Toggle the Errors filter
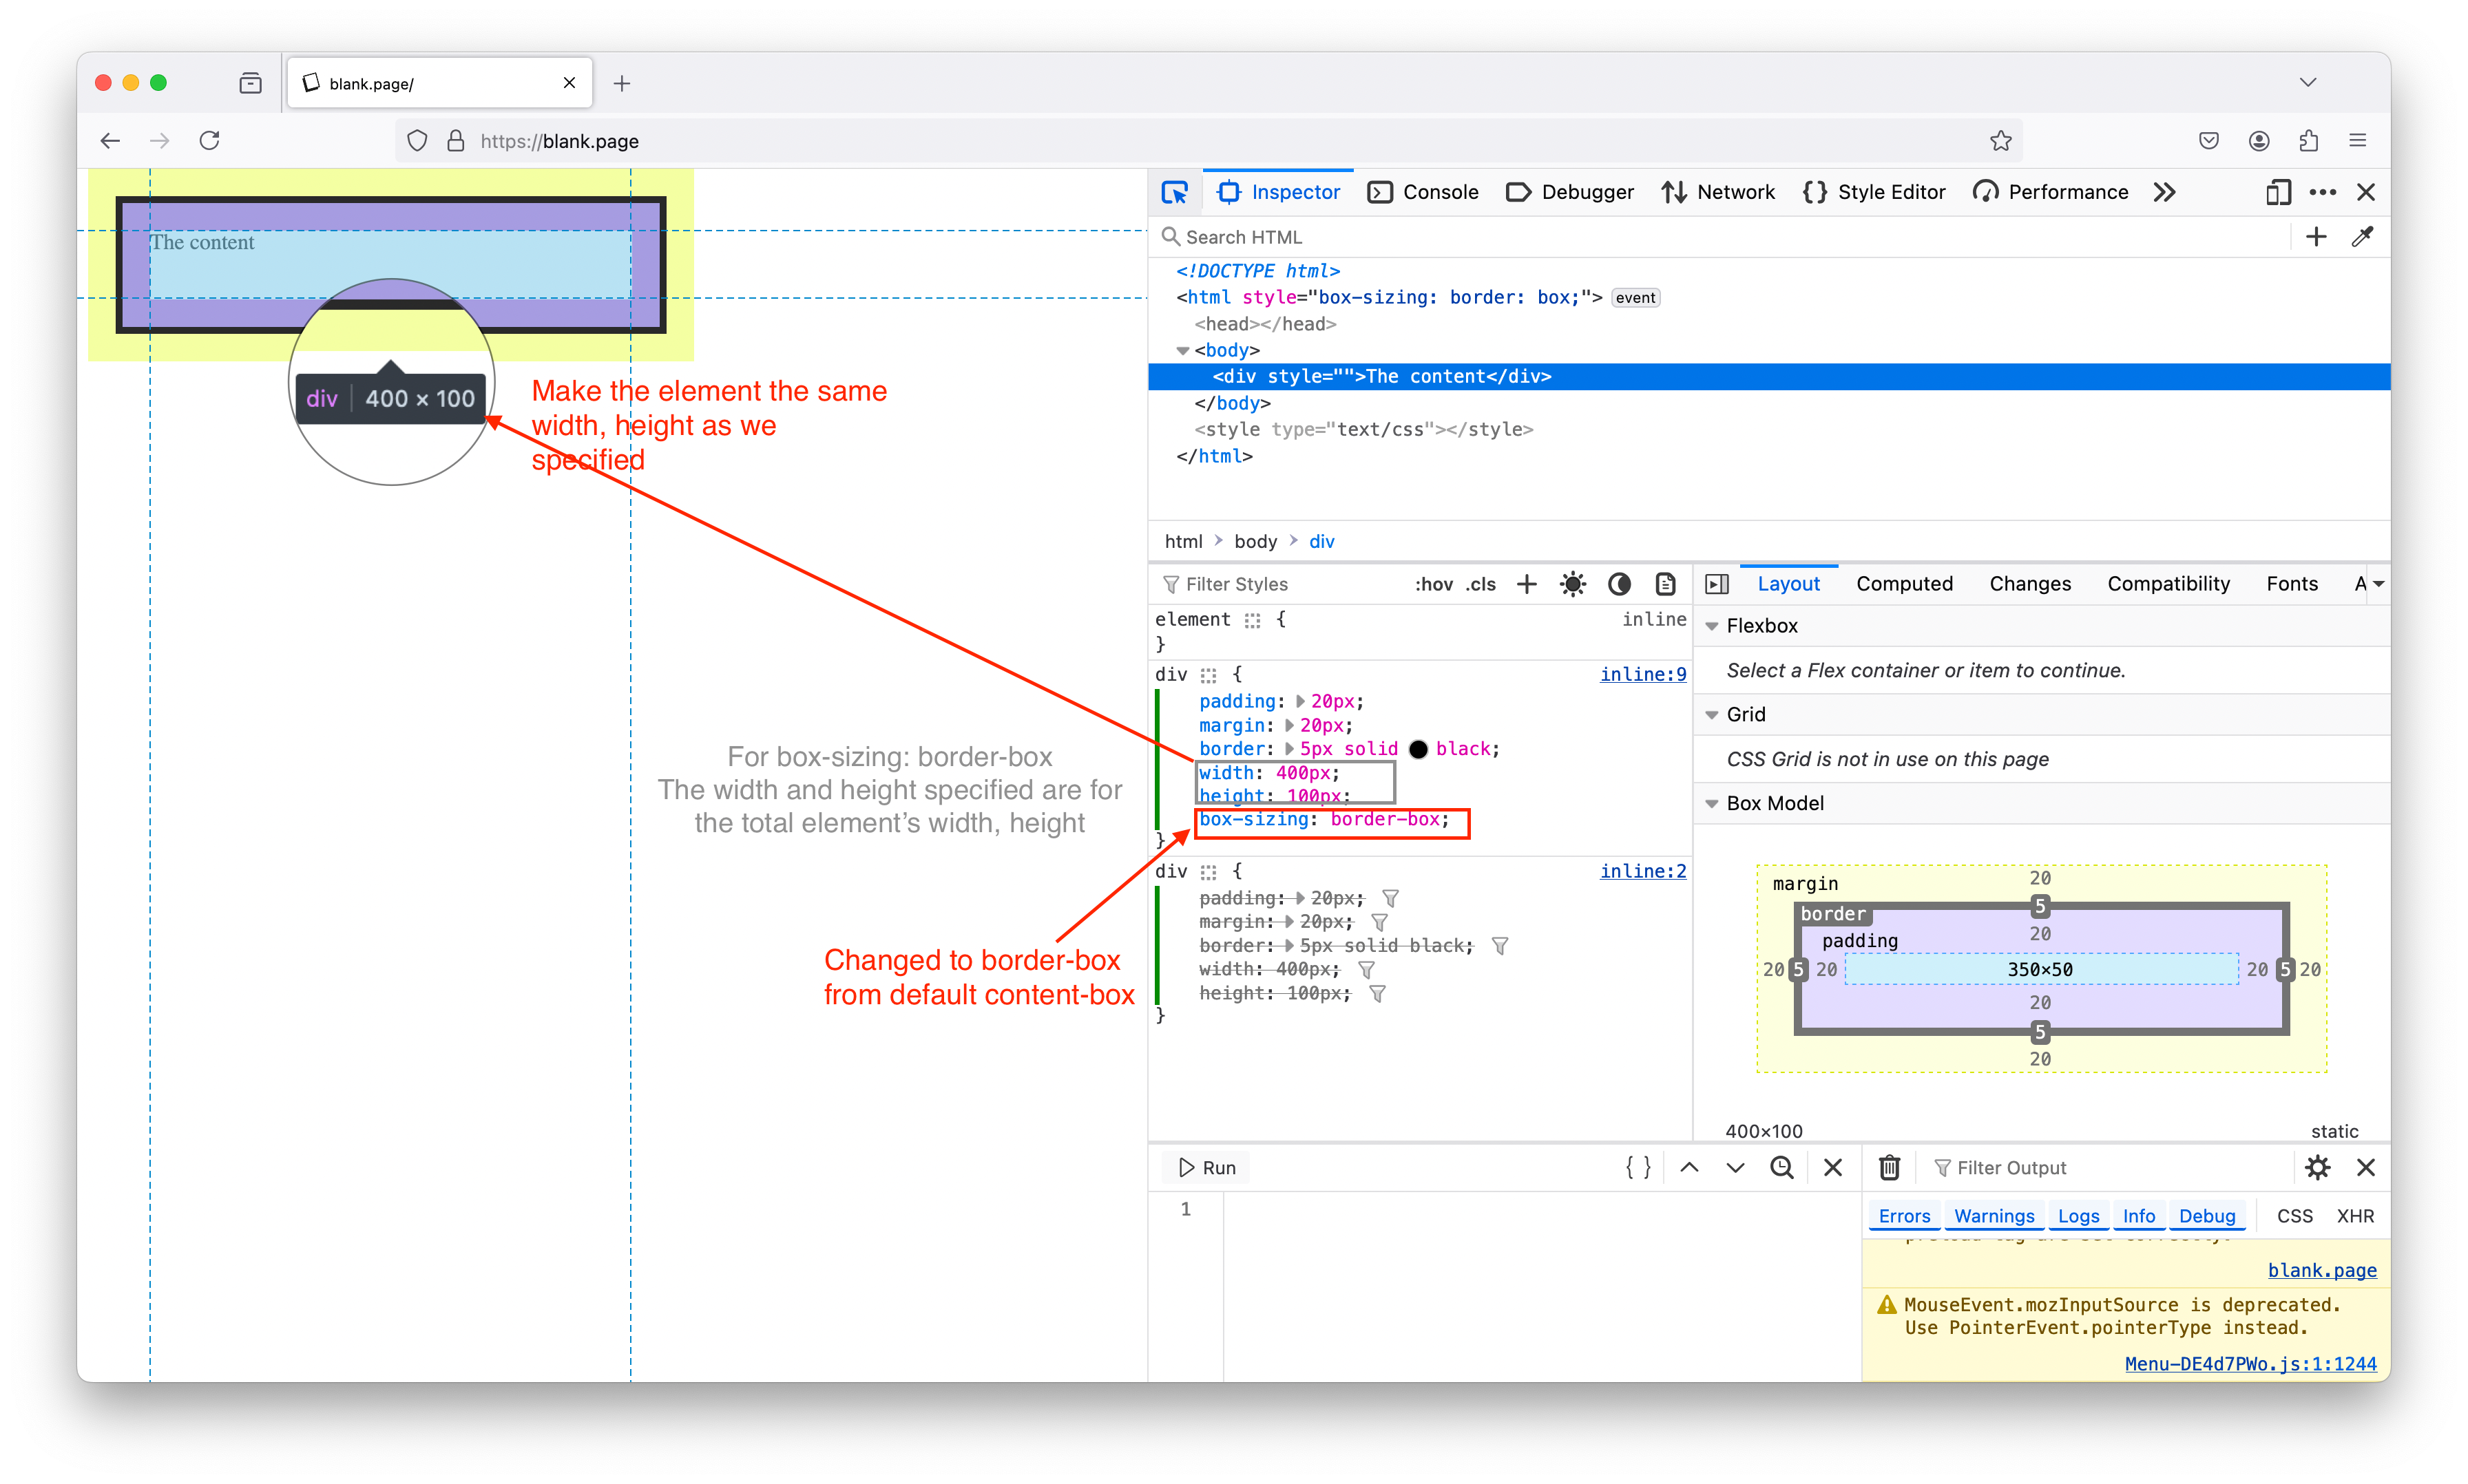2468x1484 pixels. click(1904, 1216)
